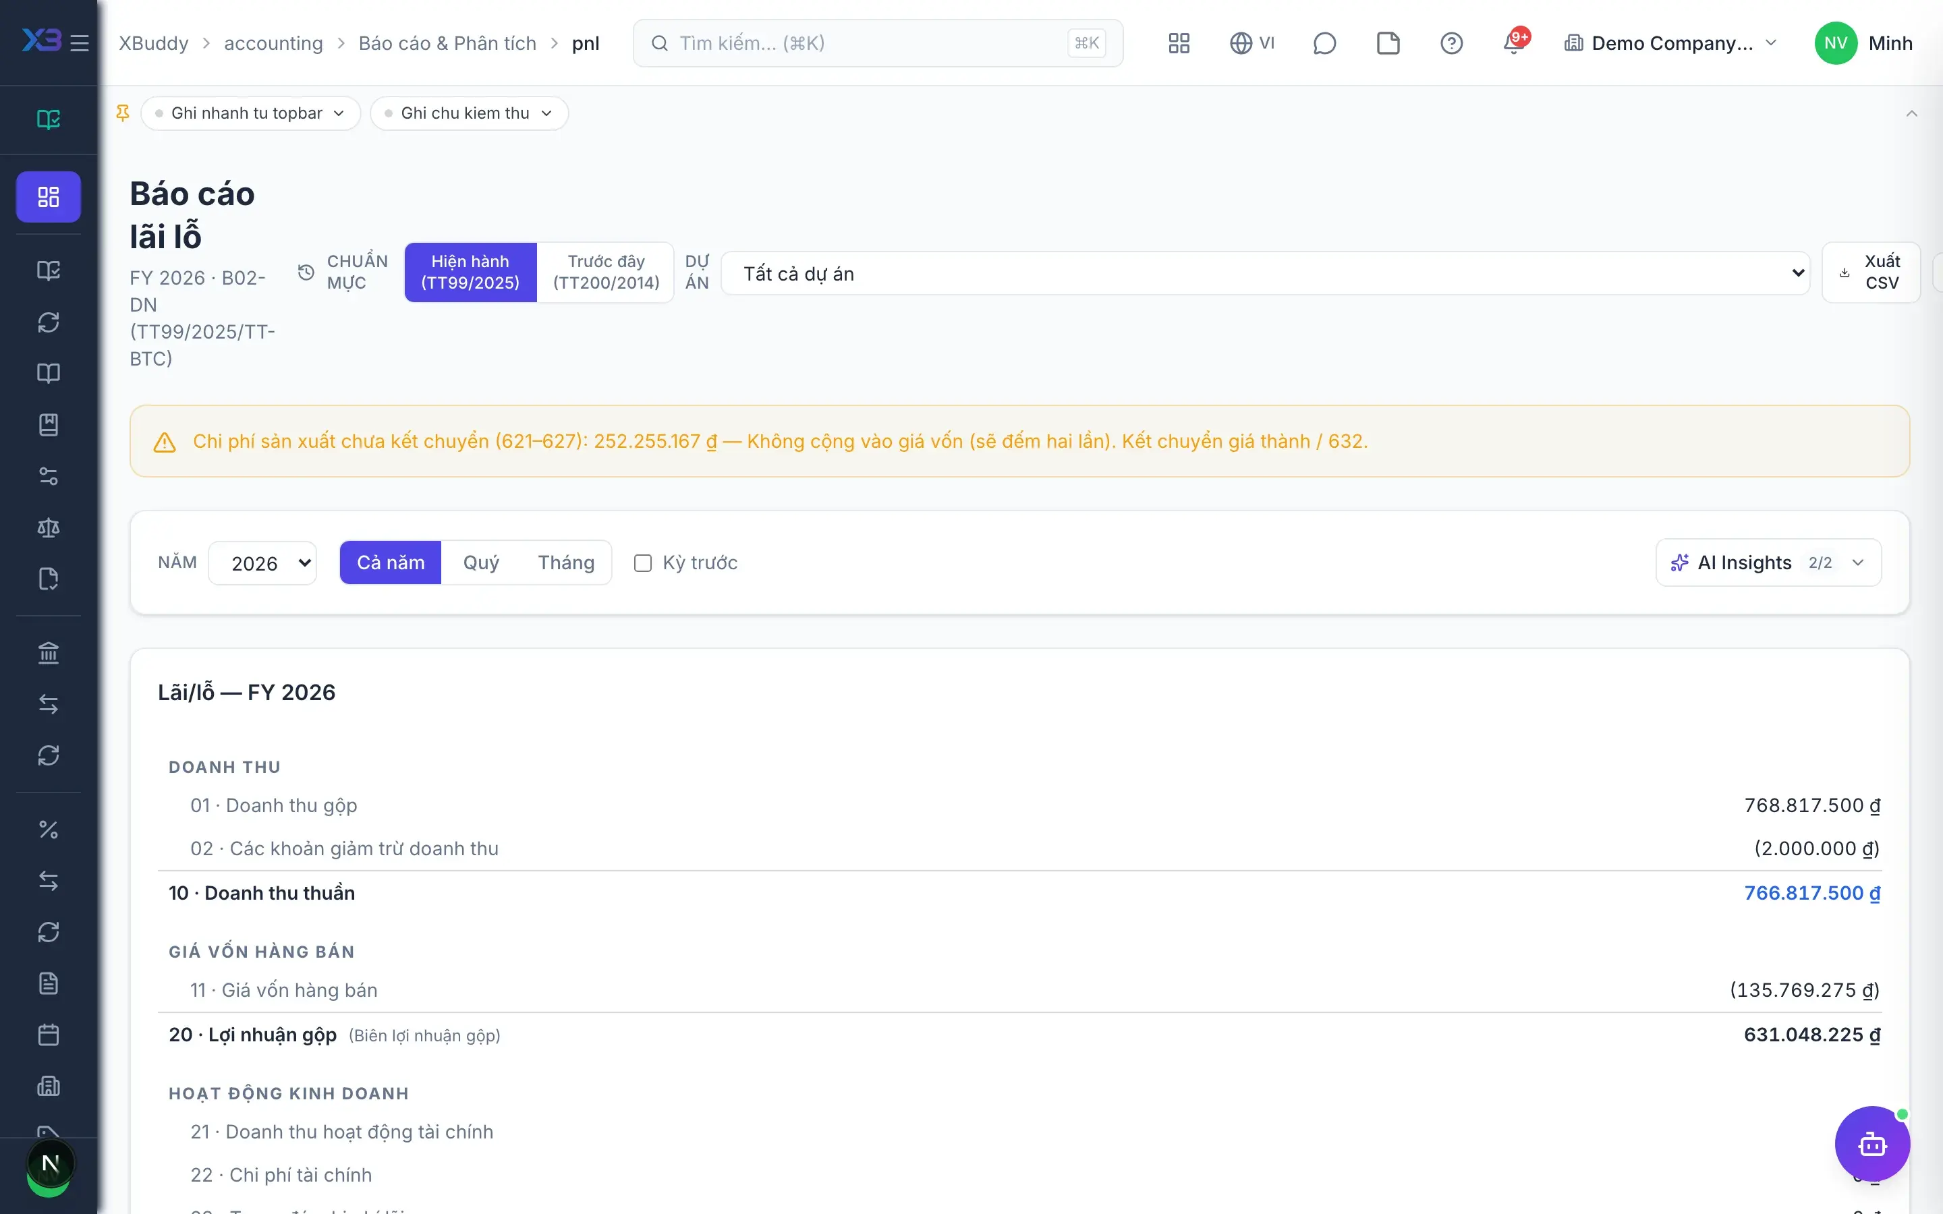This screenshot has width=1943, height=1214.
Task: Select the Tháng period tab
Action: [x=566, y=563]
